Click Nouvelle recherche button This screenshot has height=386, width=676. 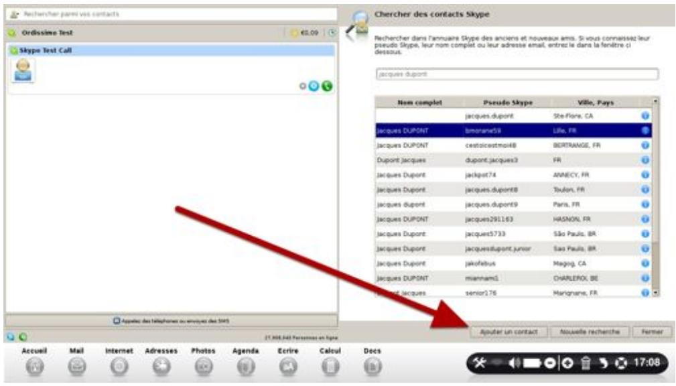[590, 332]
